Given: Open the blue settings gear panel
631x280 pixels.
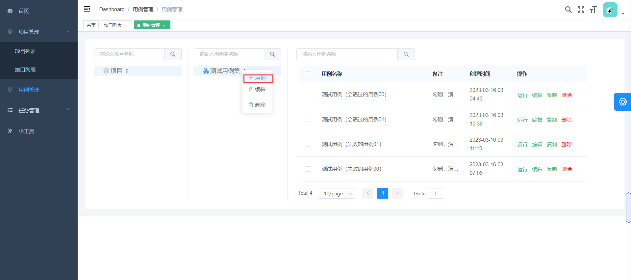Looking at the screenshot, I should [622, 102].
